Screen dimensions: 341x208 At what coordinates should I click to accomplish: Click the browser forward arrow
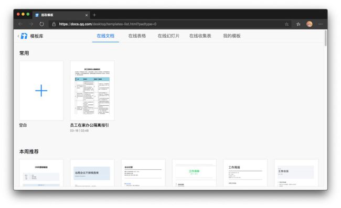pyautogui.click(x=31, y=24)
